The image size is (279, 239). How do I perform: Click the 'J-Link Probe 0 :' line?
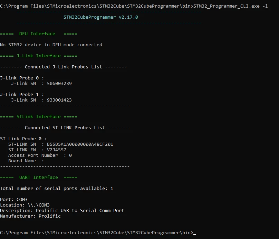click(22, 78)
